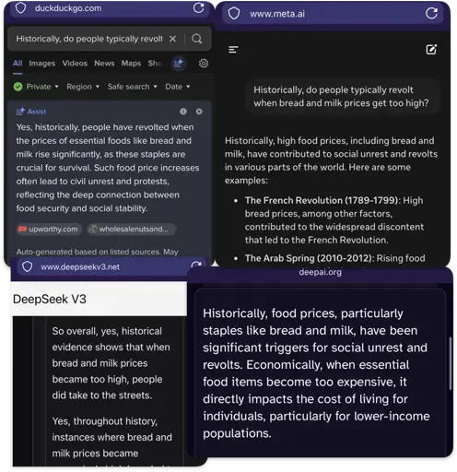Open the Assist info icon
457x472 pixels.
[183, 112]
